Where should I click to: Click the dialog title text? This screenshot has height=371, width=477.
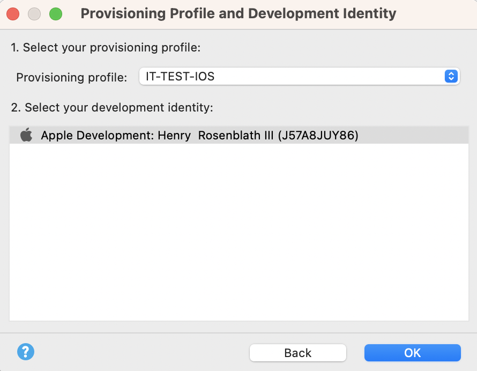click(x=238, y=13)
